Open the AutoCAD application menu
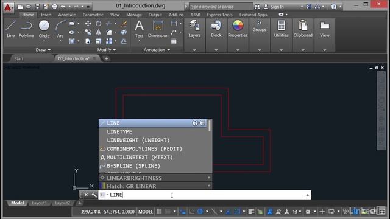The image size is (390, 219). tap(8, 7)
